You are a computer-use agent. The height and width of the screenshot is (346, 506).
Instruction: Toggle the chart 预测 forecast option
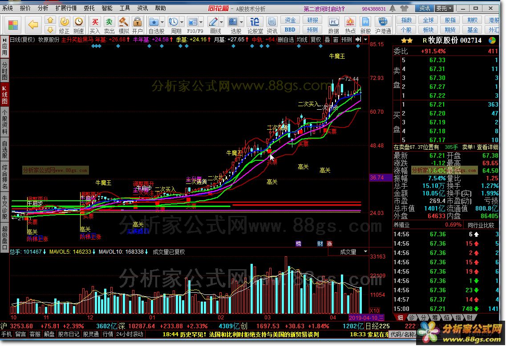(347, 40)
